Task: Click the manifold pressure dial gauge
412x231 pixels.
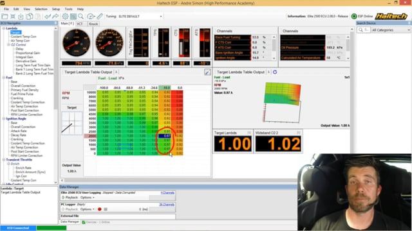Action: (x=109, y=43)
